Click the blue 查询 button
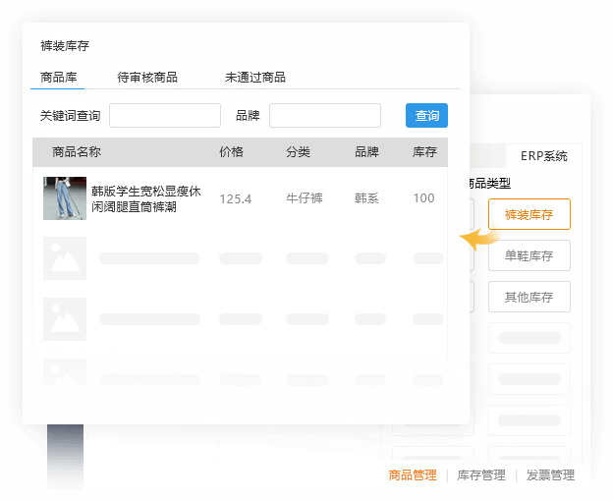Viewport: 613px width, 501px height. click(426, 115)
